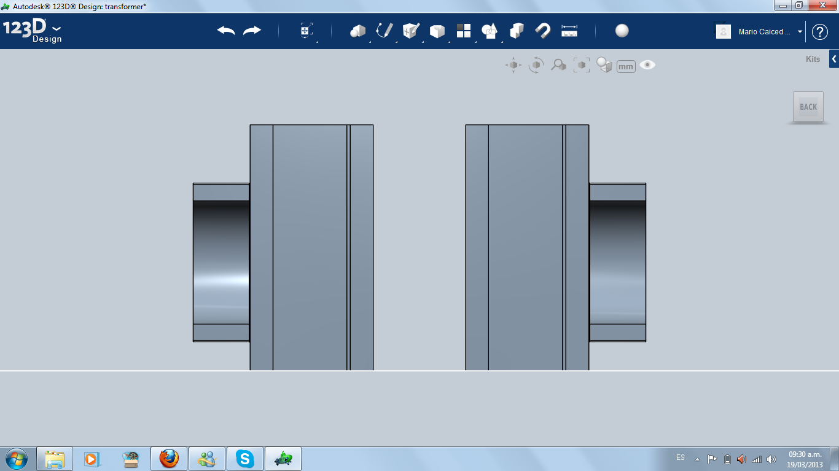Open the Construct tools menu
This screenshot has height=471, width=839.
[411, 31]
